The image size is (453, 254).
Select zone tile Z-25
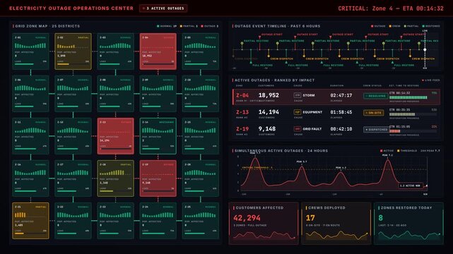click(x=201, y=221)
